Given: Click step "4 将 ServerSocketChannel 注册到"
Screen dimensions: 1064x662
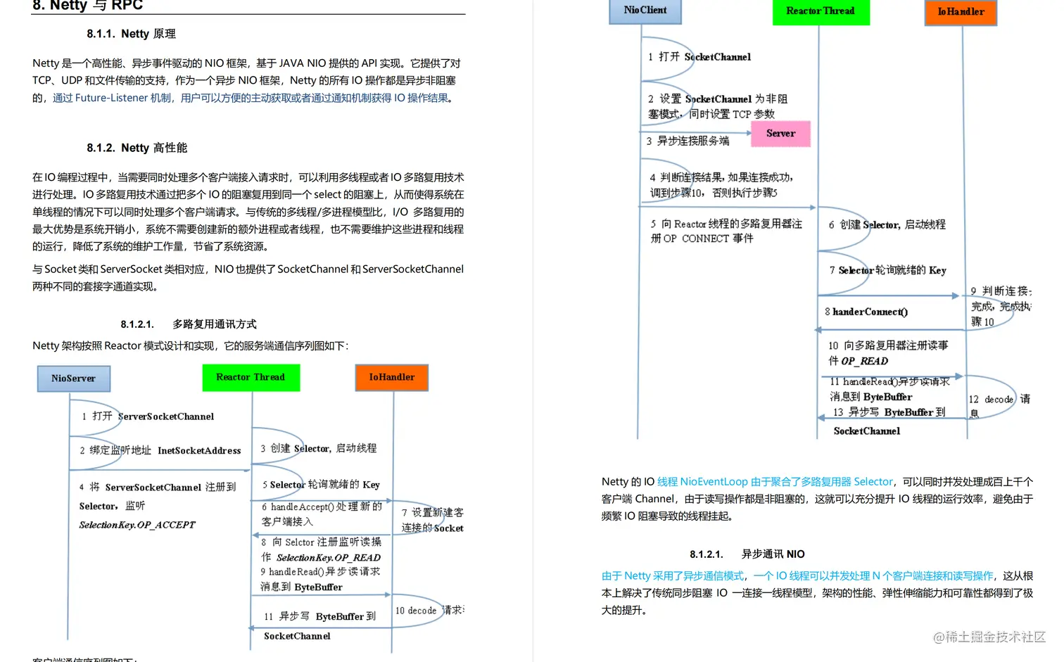Looking at the screenshot, I should point(158,487).
